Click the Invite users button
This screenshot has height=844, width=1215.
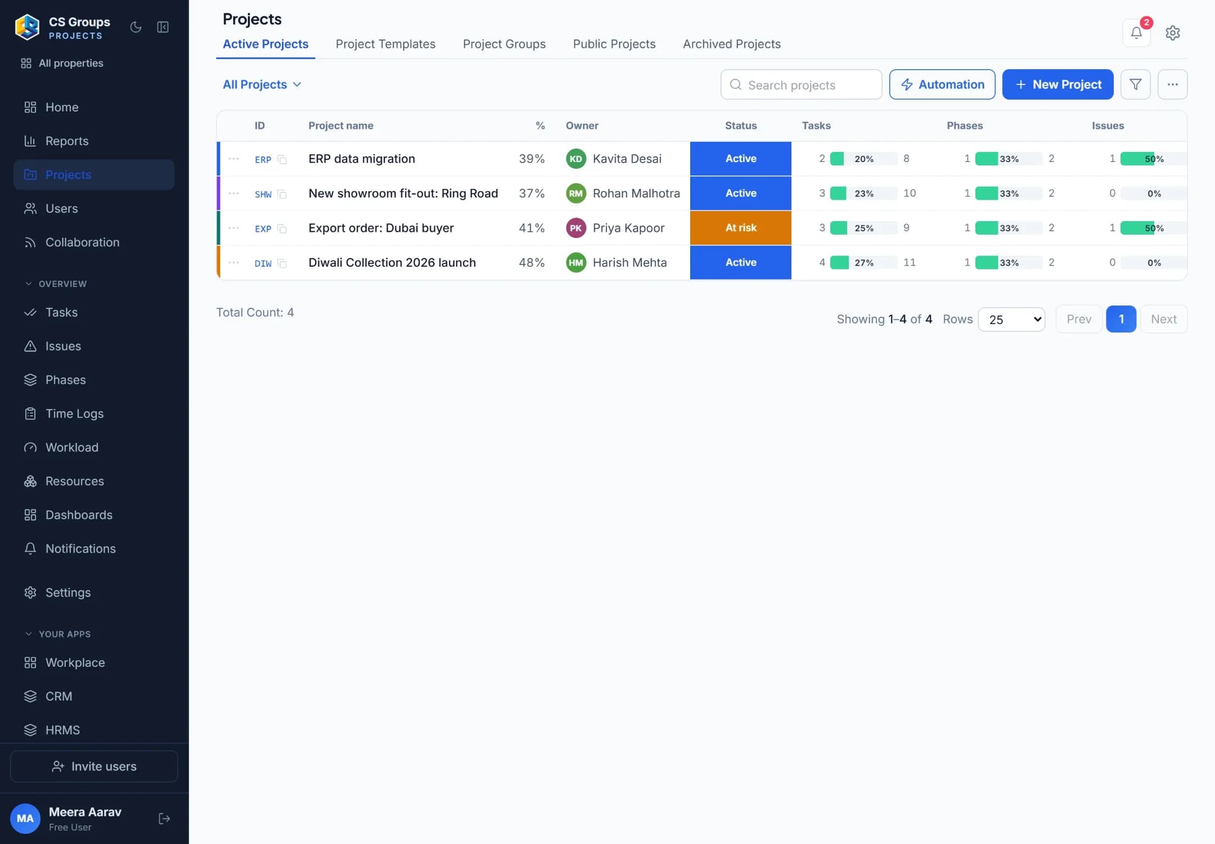(x=94, y=766)
